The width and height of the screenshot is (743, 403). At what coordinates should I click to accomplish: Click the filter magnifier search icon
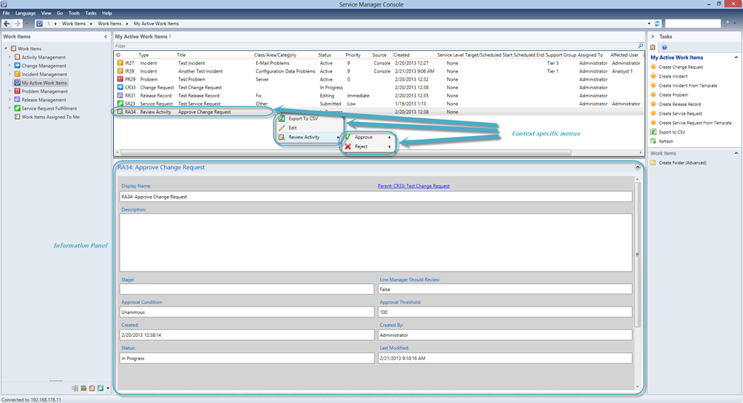641,46
